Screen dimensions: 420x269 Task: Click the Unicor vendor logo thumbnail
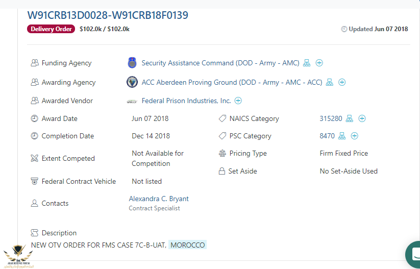pos(132,101)
